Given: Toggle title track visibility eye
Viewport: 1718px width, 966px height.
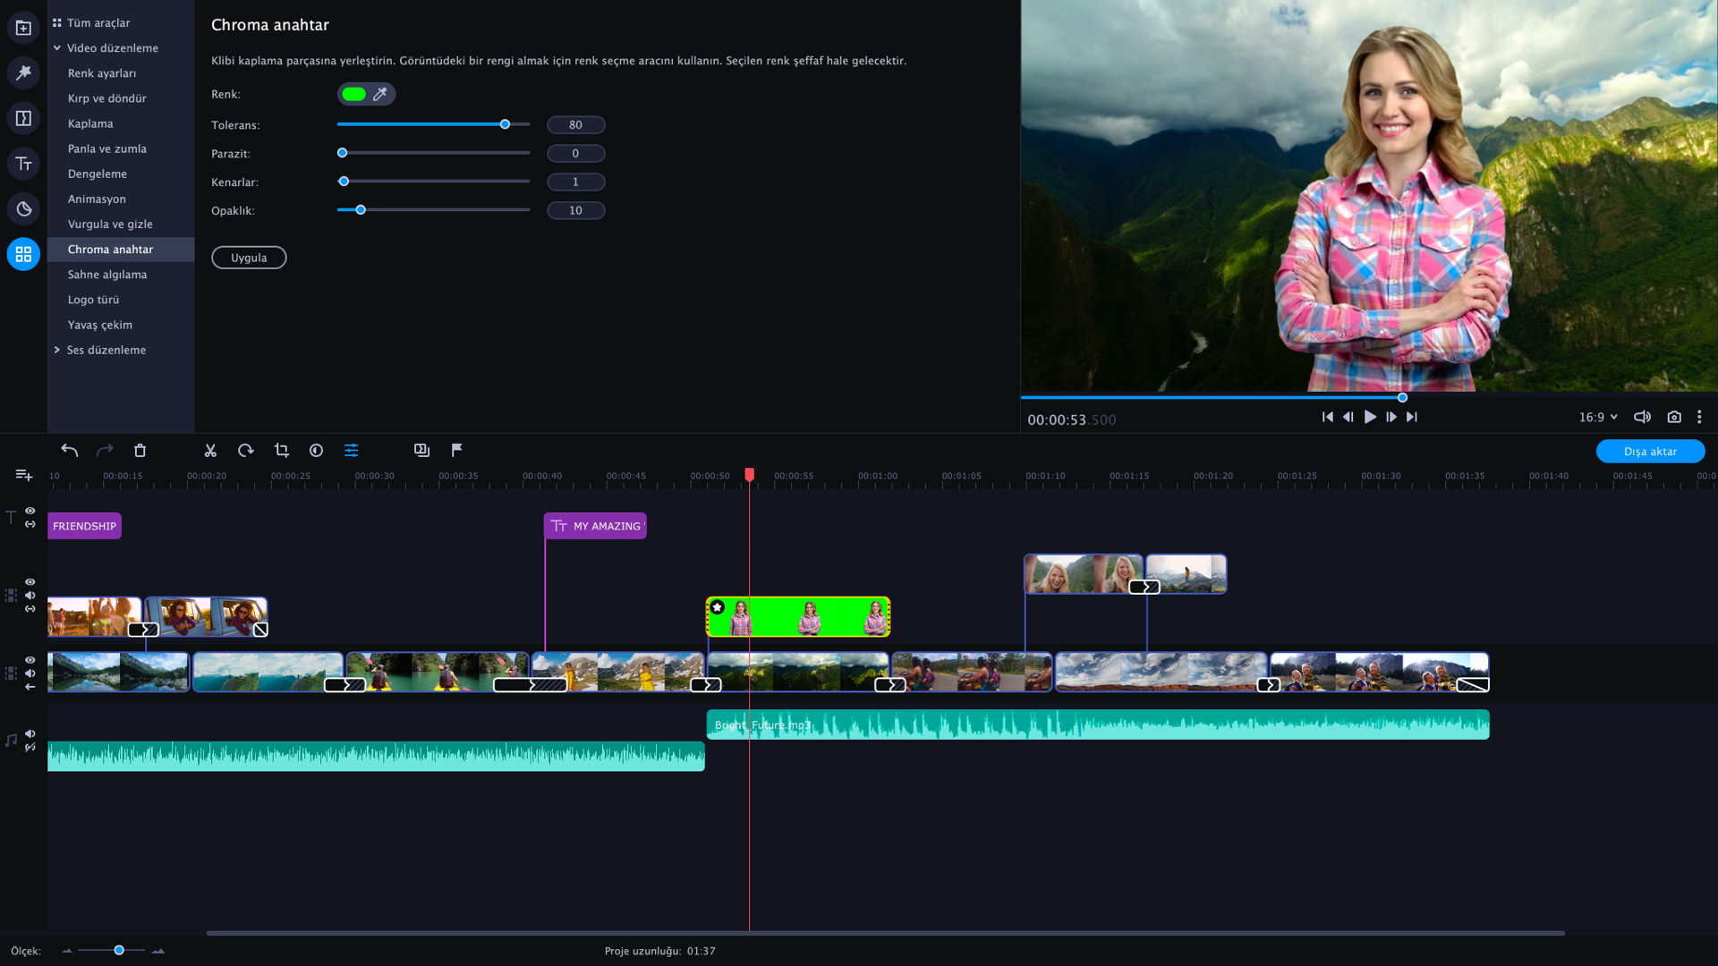Looking at the screenshot, I should (x=30, y=511).
